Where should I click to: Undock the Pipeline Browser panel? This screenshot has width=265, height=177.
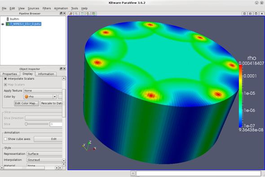coord(61,13)
